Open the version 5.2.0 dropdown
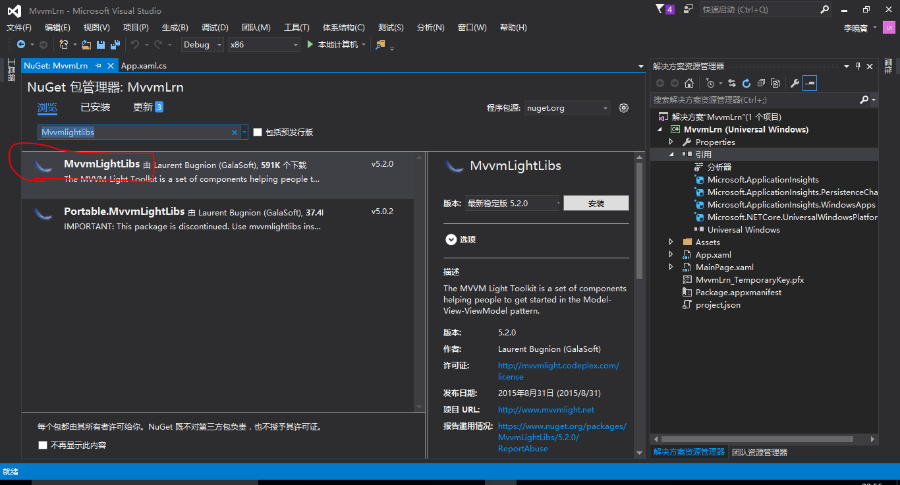Image resolution: width=900 pixels, height=485 pixels. [x=513, y=204]
